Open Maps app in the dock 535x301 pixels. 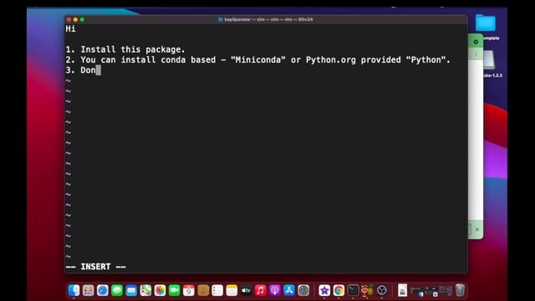(x=145, y=290)
